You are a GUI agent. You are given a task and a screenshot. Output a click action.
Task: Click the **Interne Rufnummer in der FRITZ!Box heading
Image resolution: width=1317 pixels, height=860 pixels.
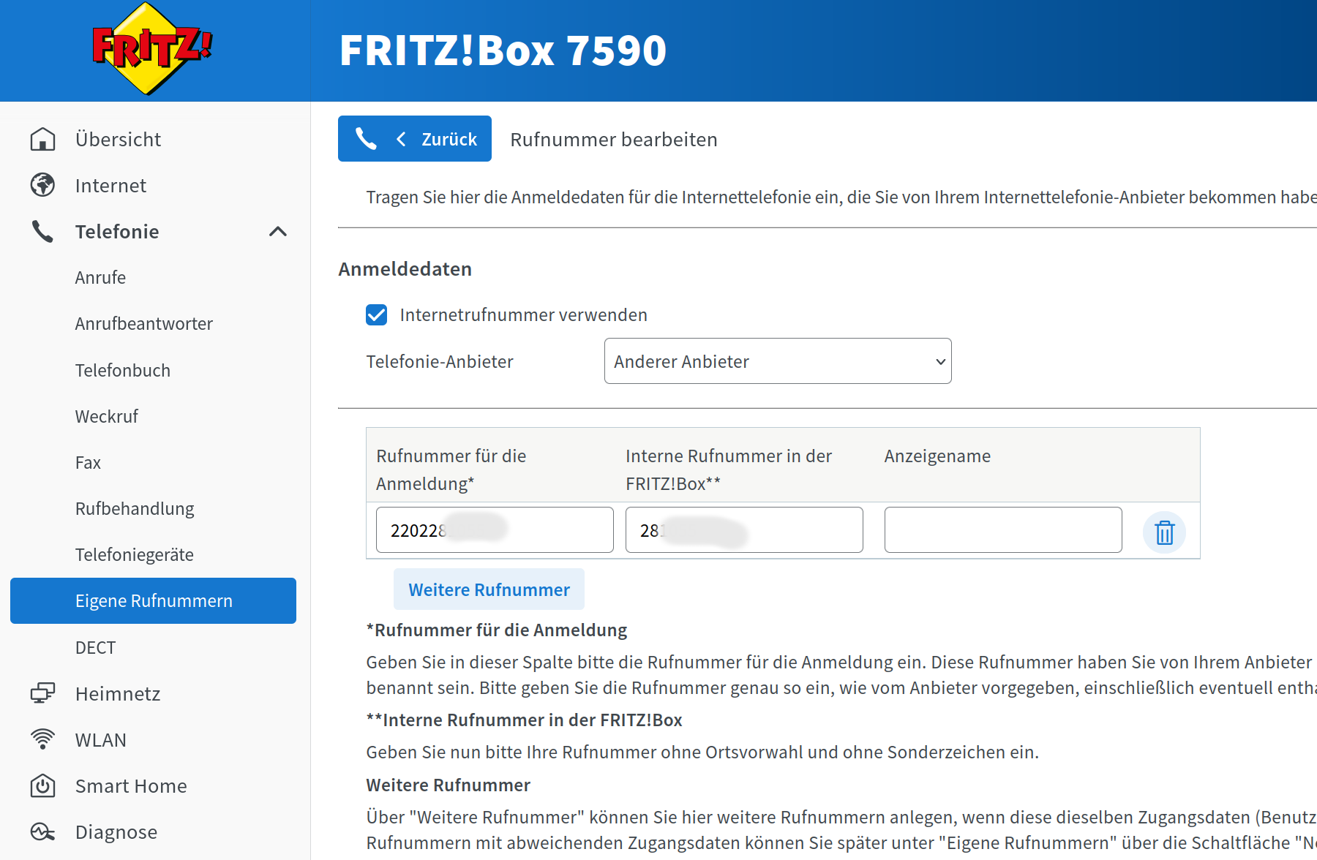point(524,720)
